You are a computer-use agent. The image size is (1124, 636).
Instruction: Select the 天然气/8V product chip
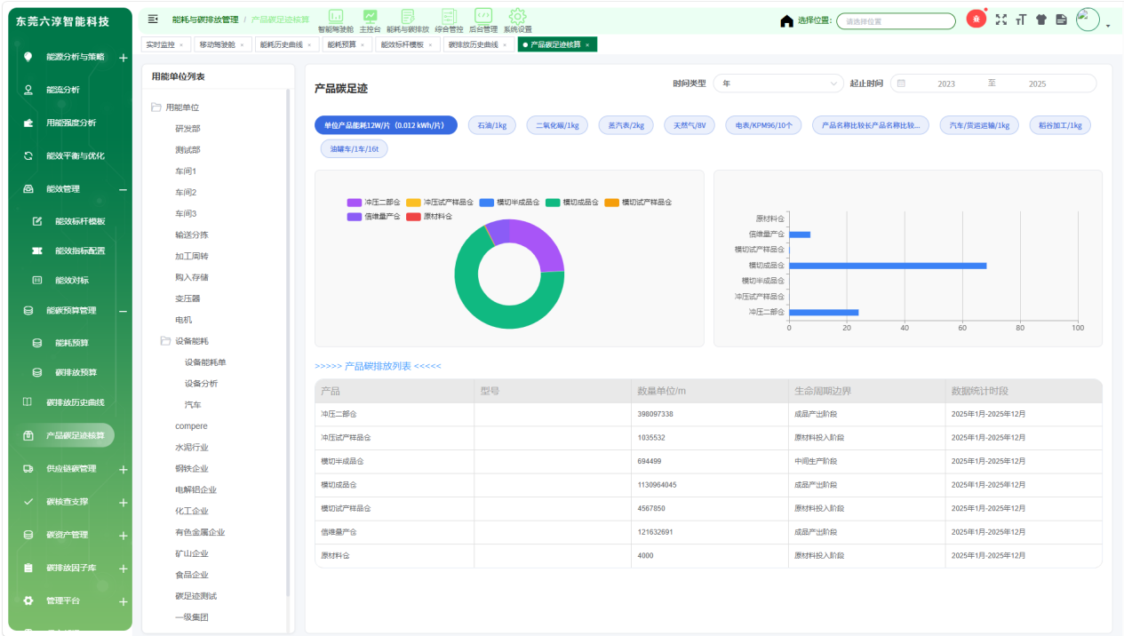(690, 125)
